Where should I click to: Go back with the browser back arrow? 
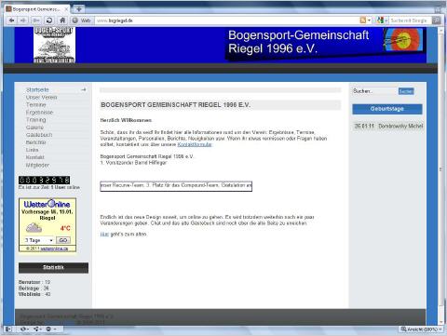[12, 20]
